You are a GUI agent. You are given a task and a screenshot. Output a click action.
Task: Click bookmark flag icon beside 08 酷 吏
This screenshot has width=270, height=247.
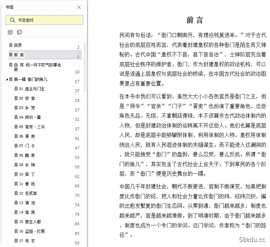coord(16,155)
